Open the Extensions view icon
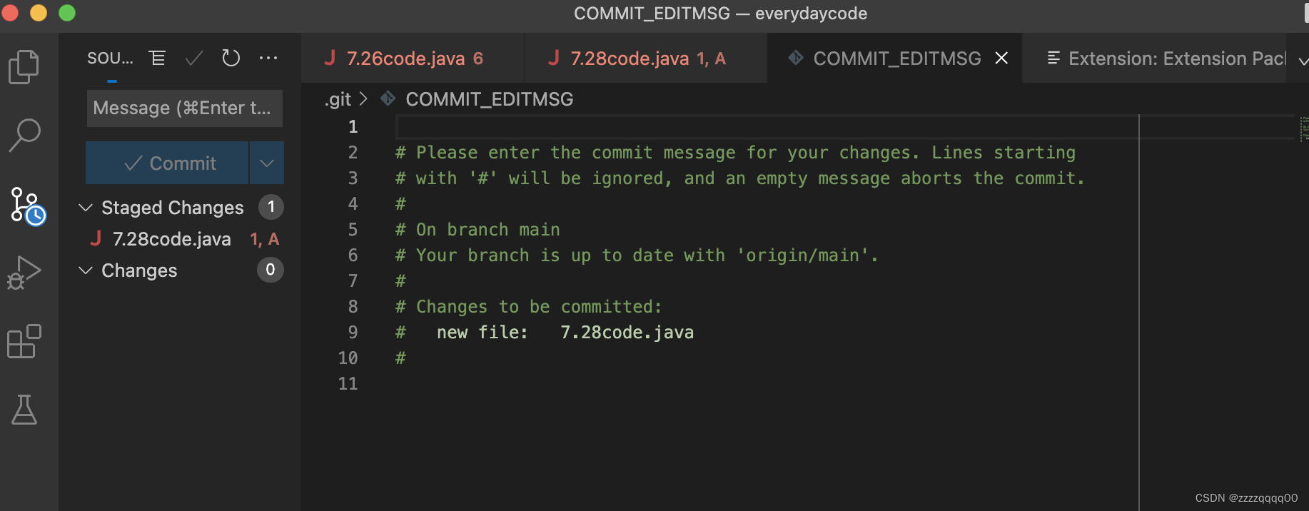1309x511 pixels. tap(24, 341)
